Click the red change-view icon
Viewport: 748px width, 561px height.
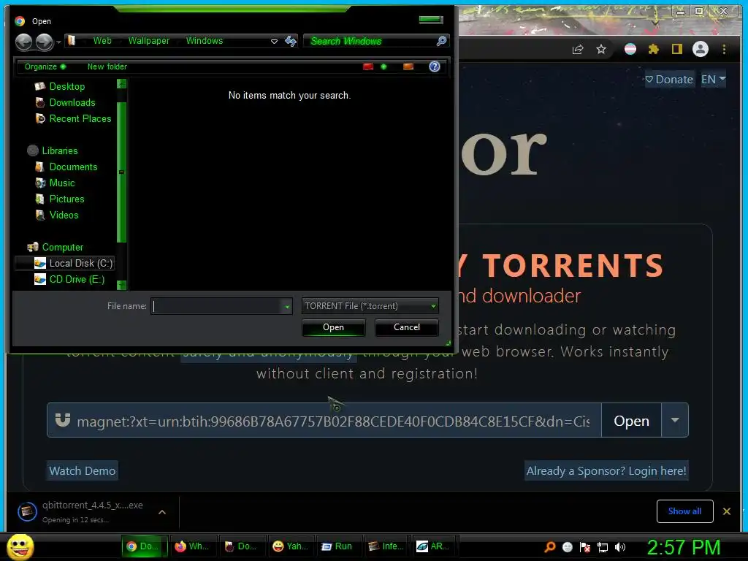[368, 66]
